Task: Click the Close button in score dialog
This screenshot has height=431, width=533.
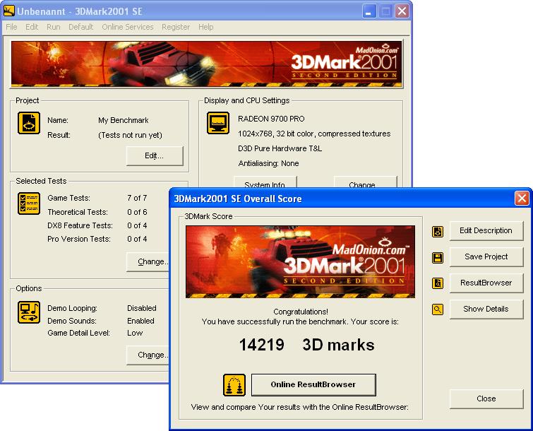Action: coord(486,398)
